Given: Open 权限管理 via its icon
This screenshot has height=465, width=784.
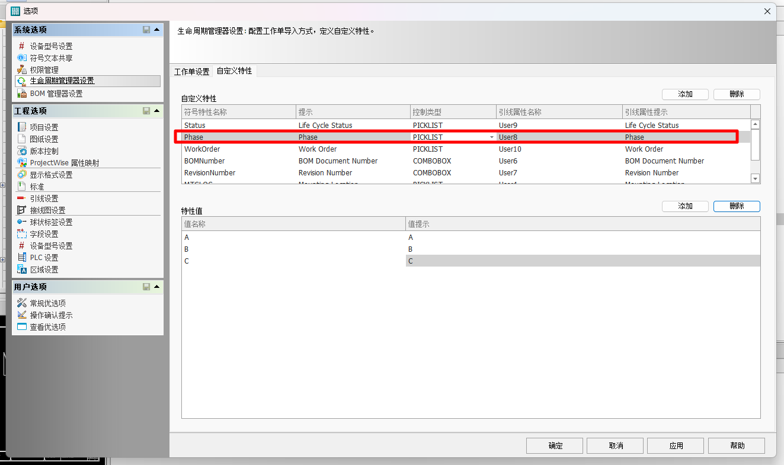Looking at the screenshot, I should [x=22, y=70].
